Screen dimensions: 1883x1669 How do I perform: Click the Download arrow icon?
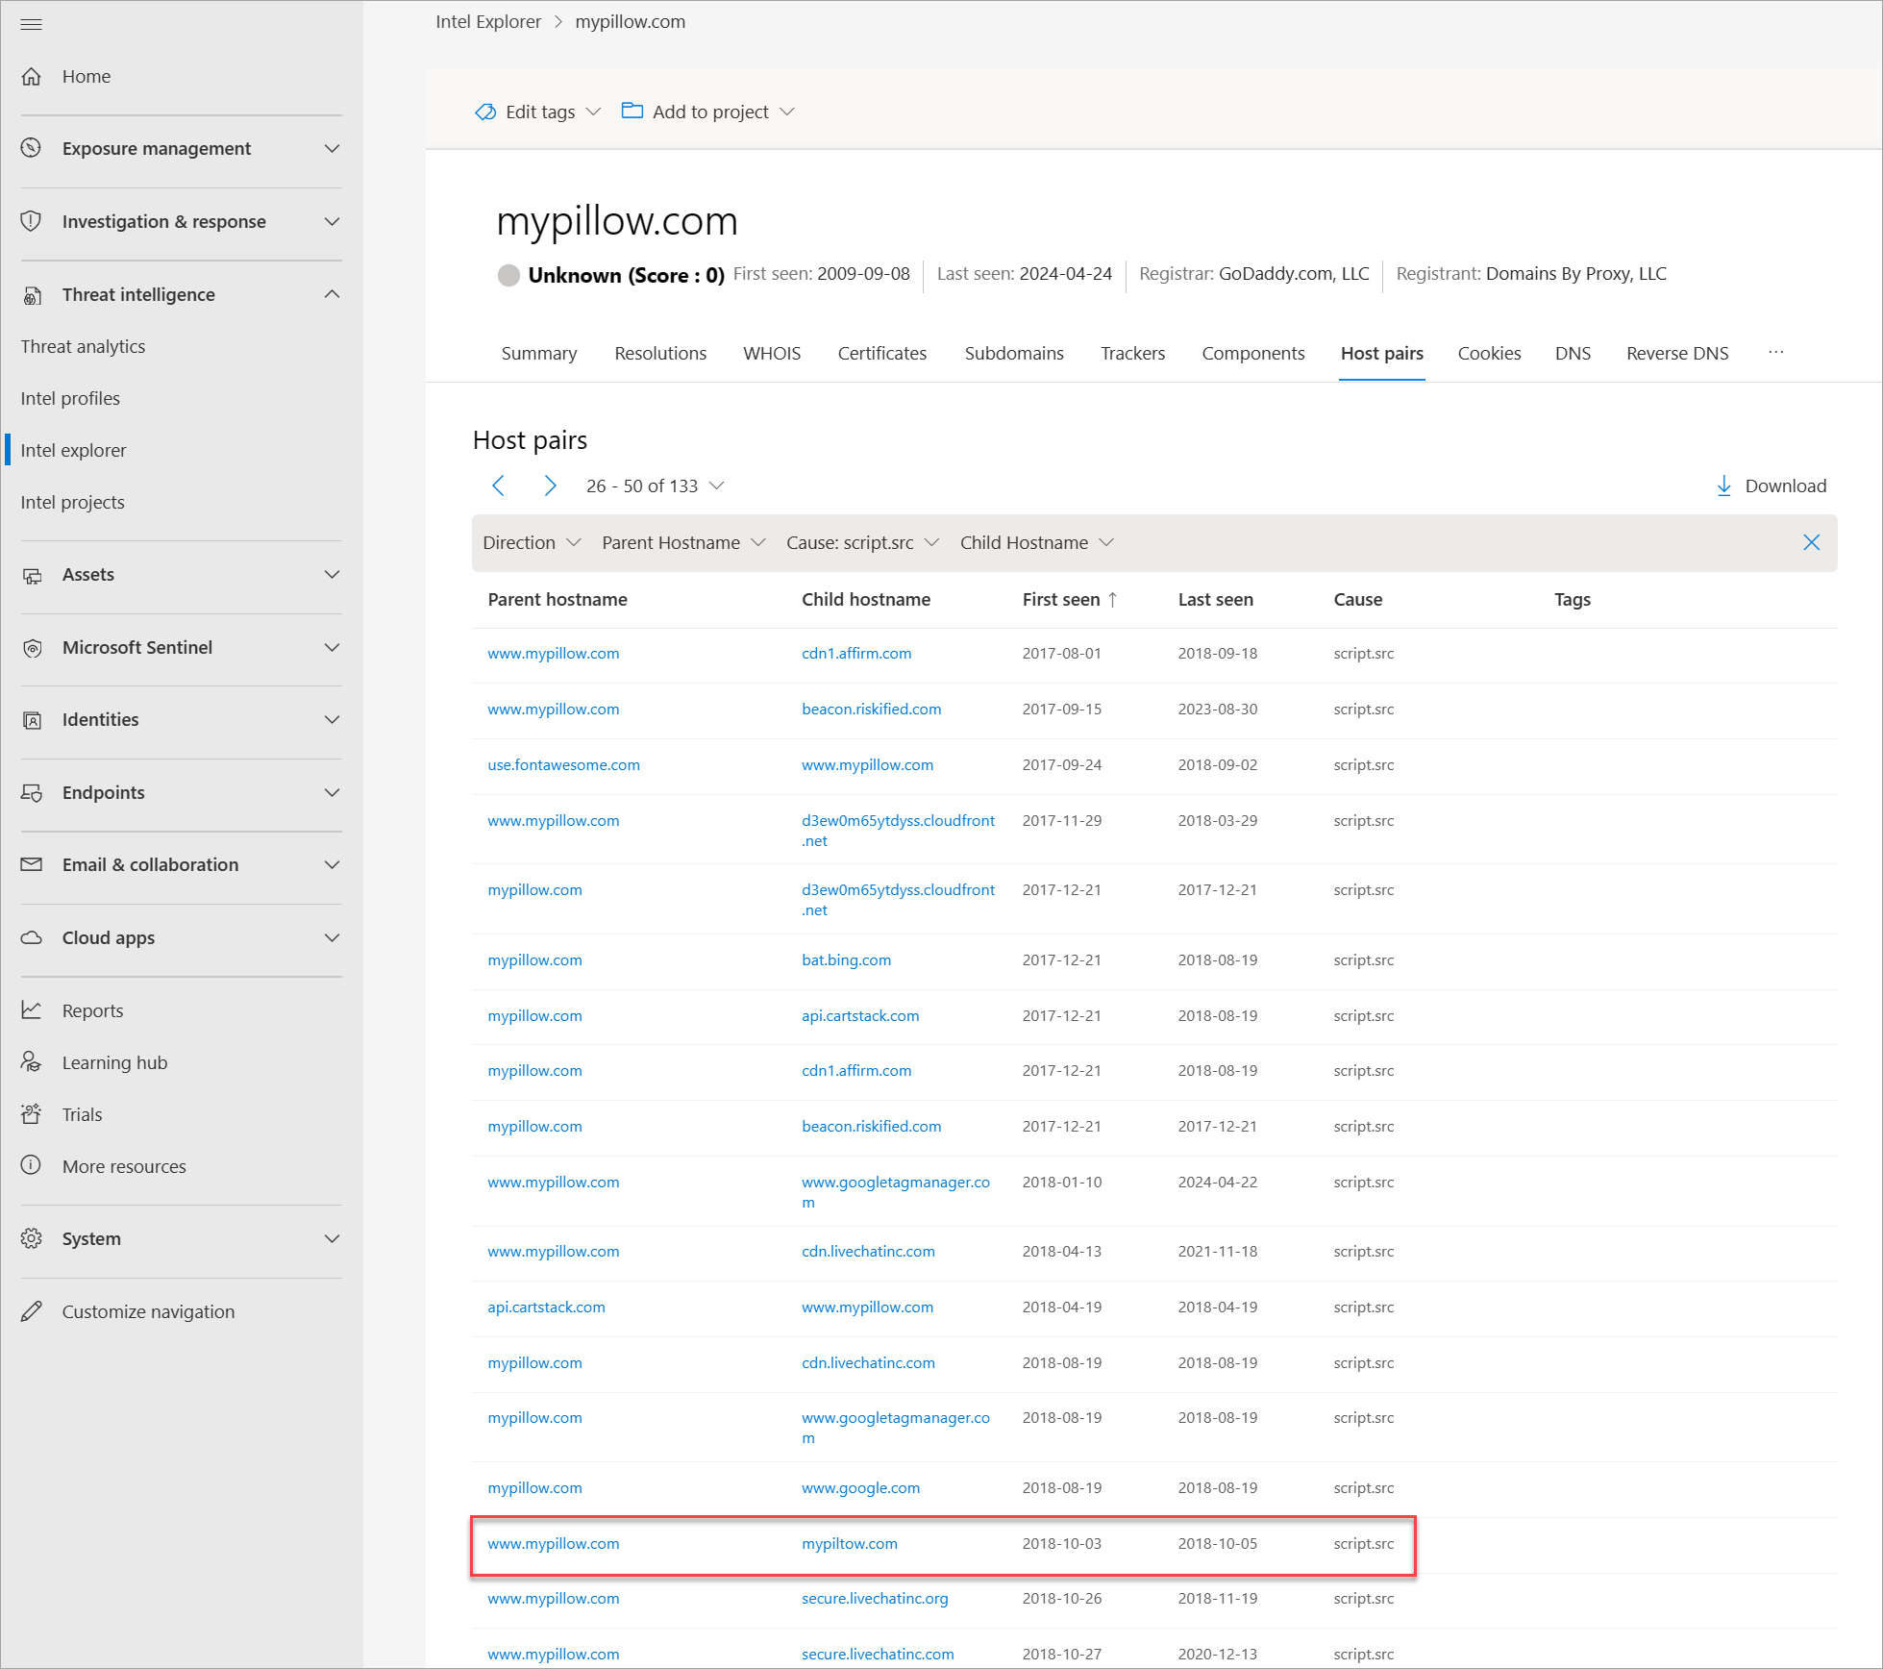point(1723,486)
